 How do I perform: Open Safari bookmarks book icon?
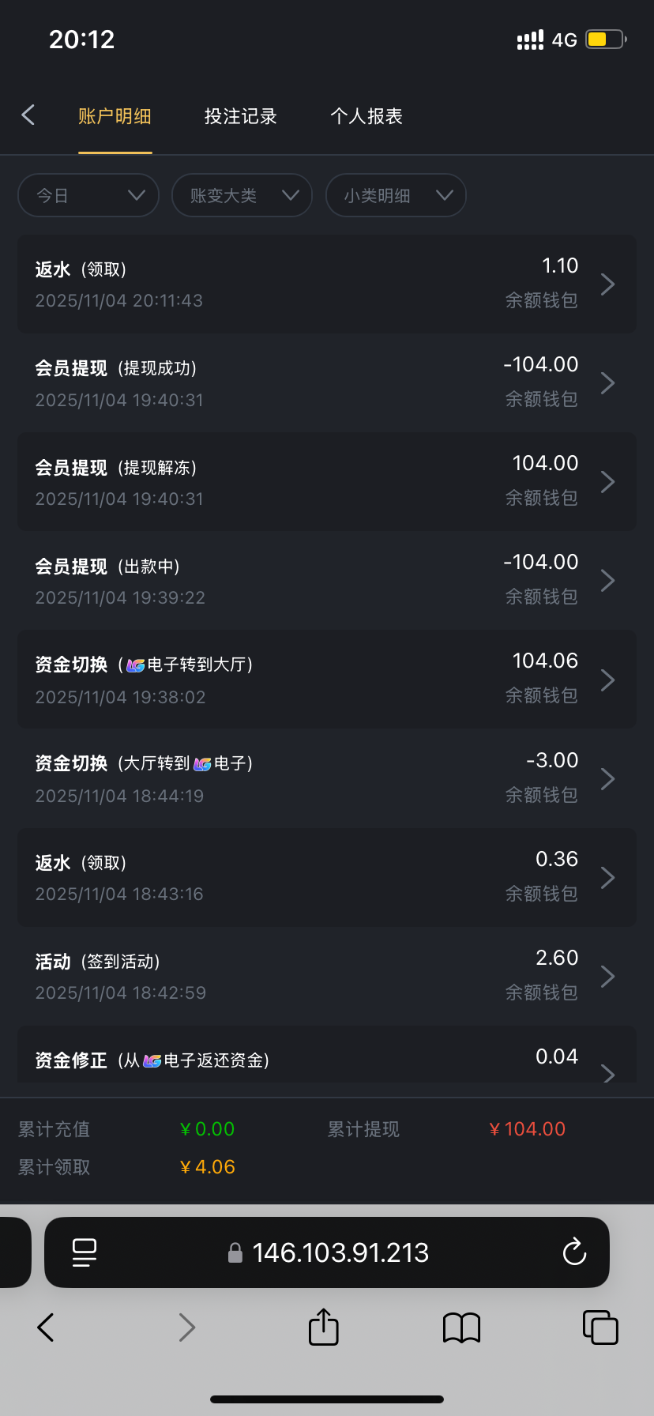click(x=462, y=1327)
